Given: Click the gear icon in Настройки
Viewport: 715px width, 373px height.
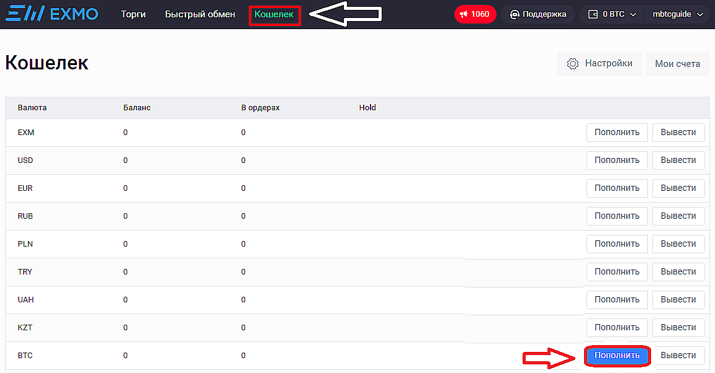Looking at the screenshot, I should point(573,64).
